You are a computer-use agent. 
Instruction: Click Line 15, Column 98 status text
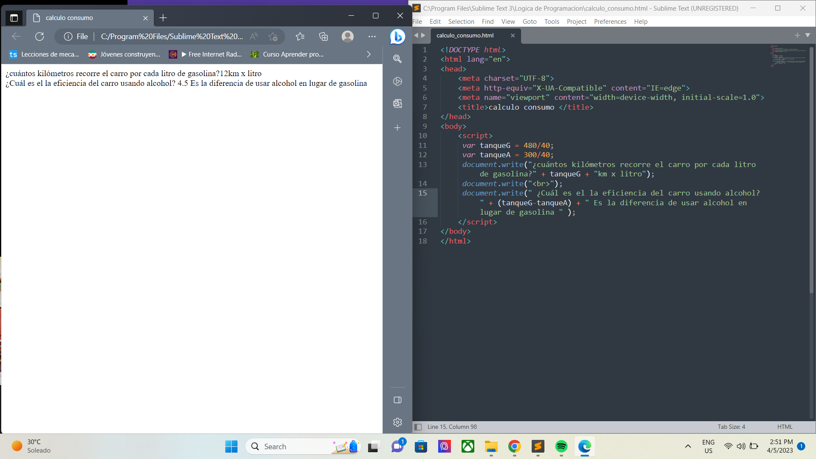pyautogui.click(x=452, y=427)
